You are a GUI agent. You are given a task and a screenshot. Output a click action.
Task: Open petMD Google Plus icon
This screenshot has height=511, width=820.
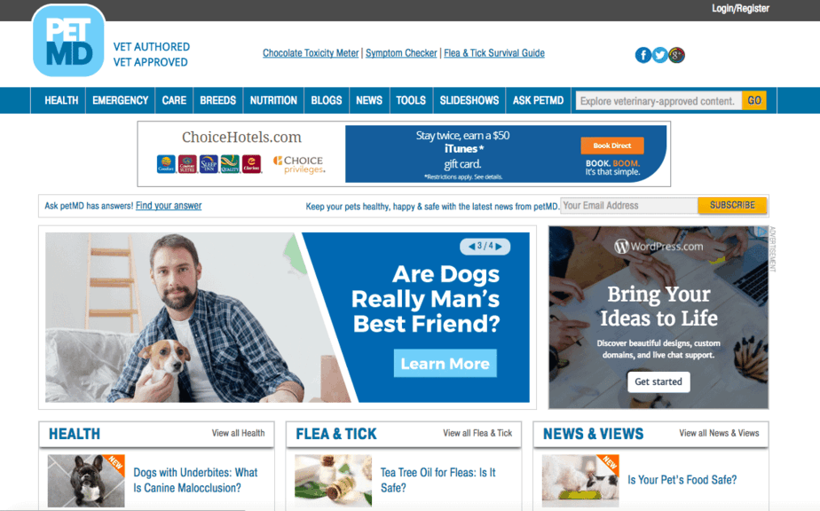point(677,55)
